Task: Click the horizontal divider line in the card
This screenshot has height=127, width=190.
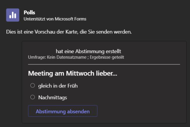Action: pyautogui.click(x=104, y=64)
